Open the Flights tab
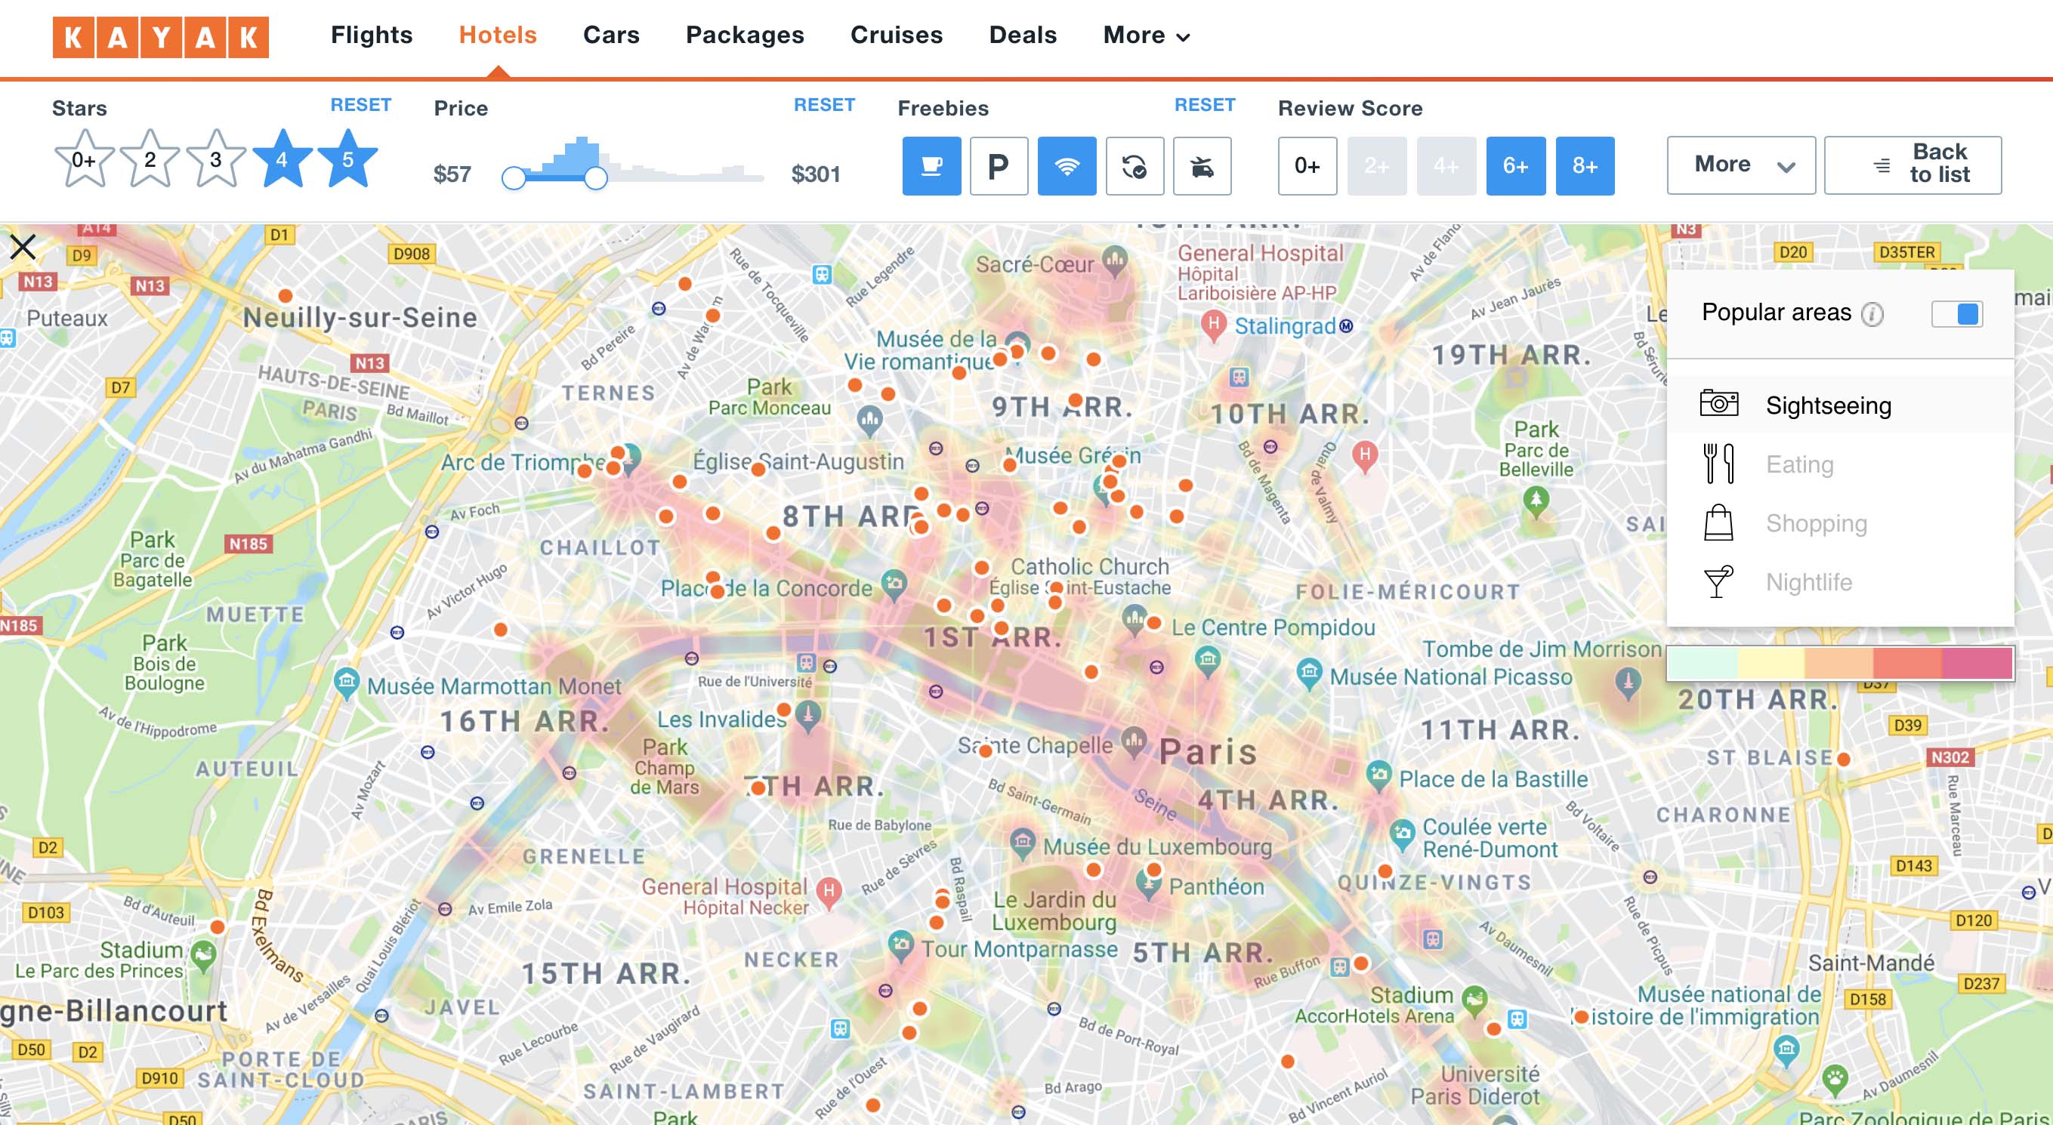Viewport: 2053px width, 1125px height. 372,35
